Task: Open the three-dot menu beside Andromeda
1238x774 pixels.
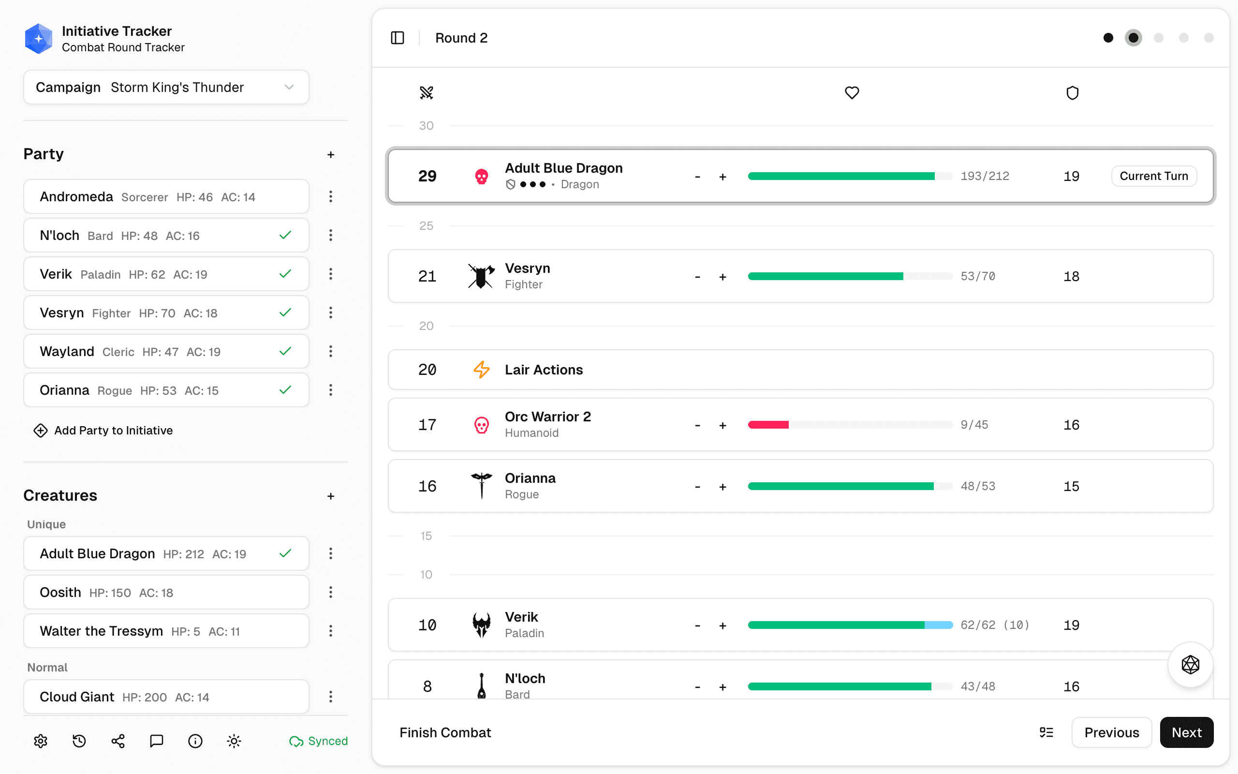Action: (x=331, y=196)
